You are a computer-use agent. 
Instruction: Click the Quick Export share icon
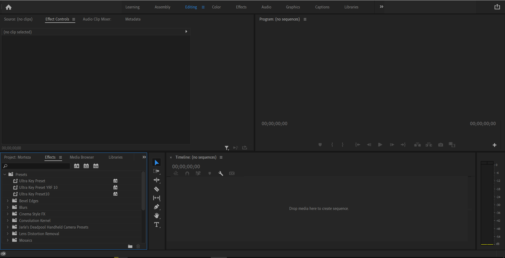(x=497, y=7)
